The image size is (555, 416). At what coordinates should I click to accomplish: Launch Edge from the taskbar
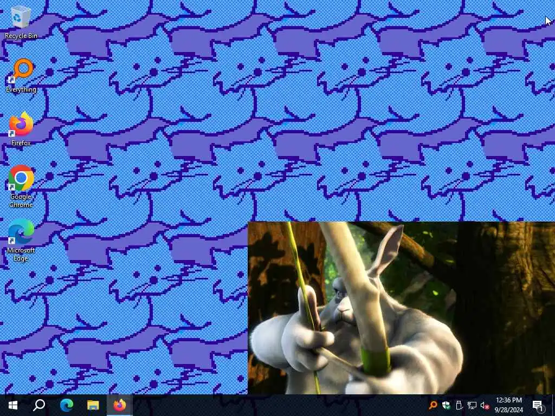66,405
